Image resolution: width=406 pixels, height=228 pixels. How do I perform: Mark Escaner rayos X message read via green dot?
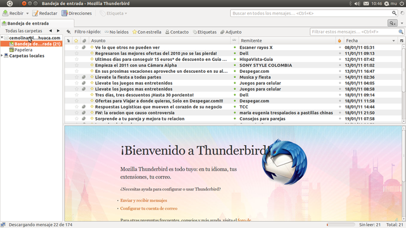coord(235,47)
